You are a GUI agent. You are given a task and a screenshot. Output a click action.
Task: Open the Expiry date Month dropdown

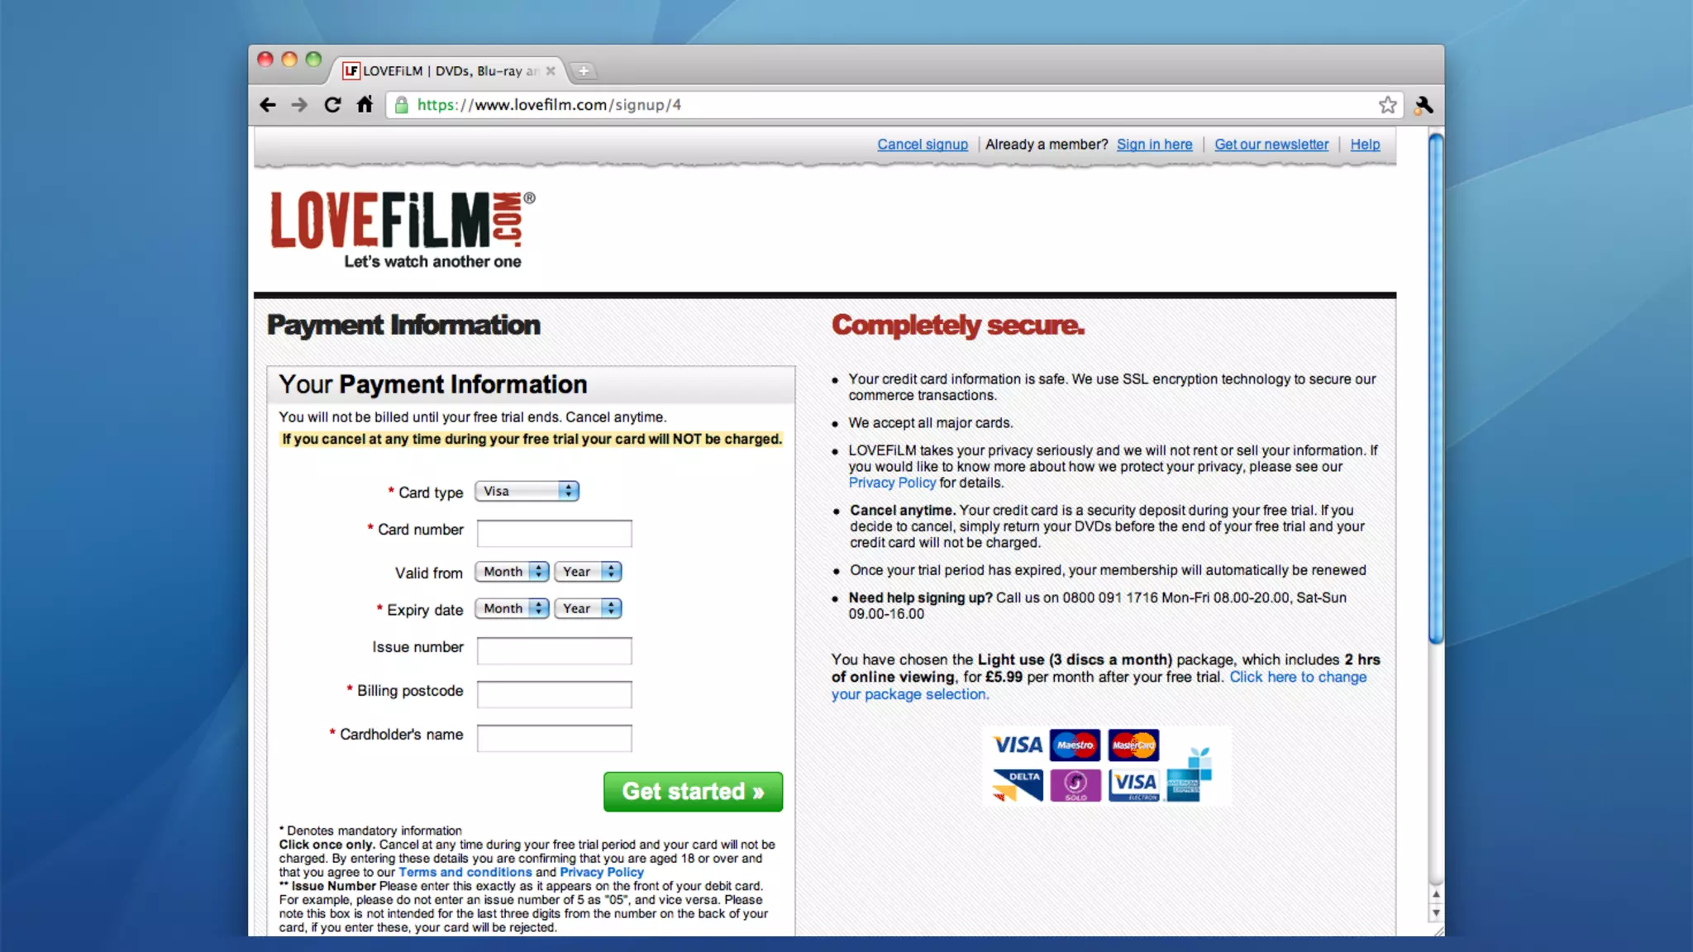click(x=512, y=609)
